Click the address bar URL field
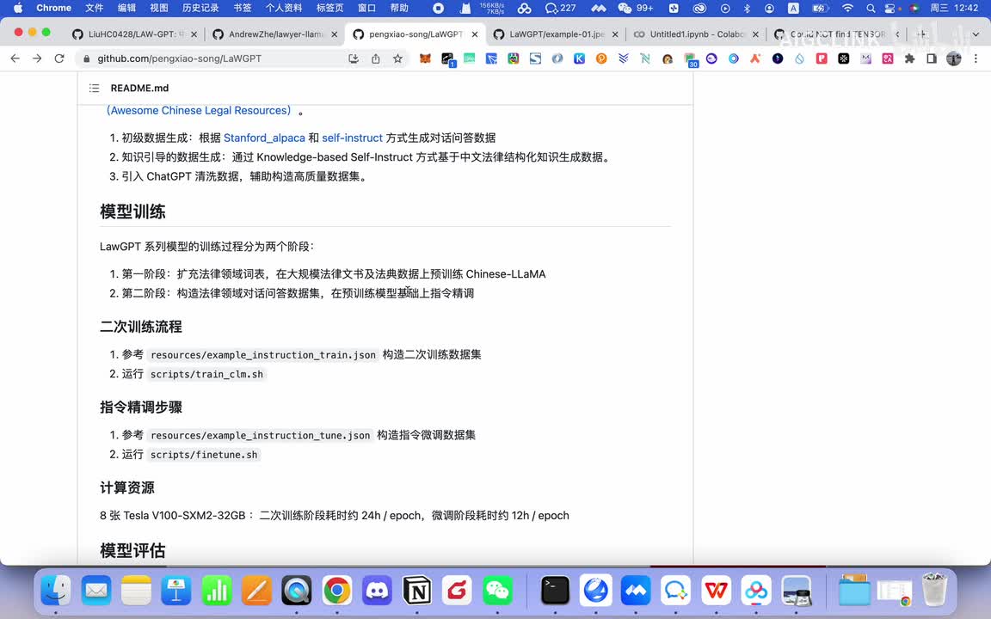The height and width of the screenshot is (619, 991). (215, 58)
